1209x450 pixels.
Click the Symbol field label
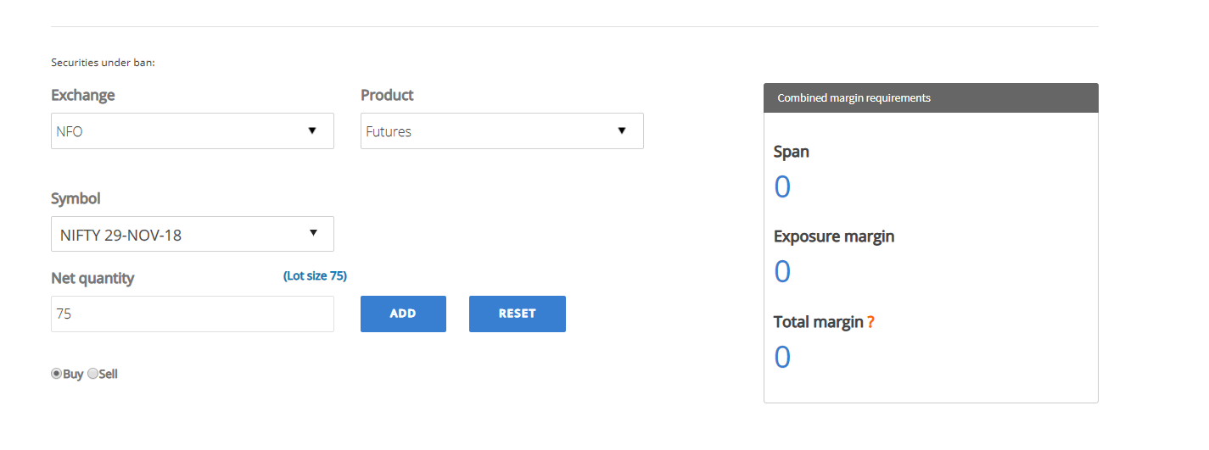click(76, 198)
